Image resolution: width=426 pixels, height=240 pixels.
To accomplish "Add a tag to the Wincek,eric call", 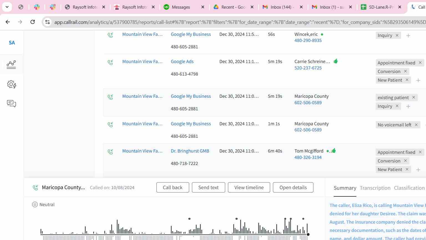I will [408, 36].
